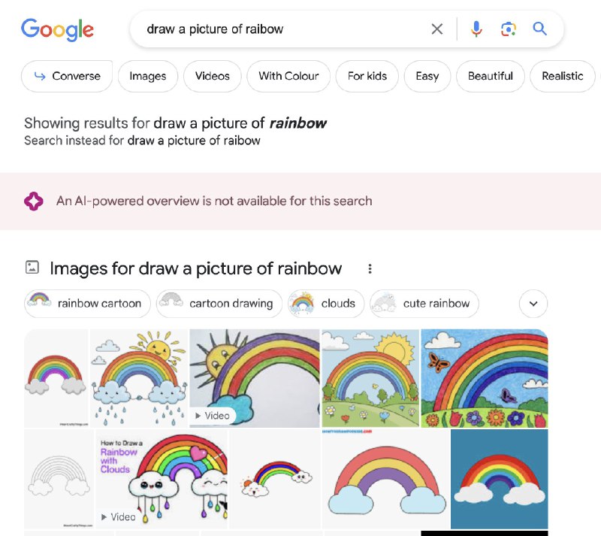Click inside the search query field
Screen dimensions: 601x536
coord(284,29)
